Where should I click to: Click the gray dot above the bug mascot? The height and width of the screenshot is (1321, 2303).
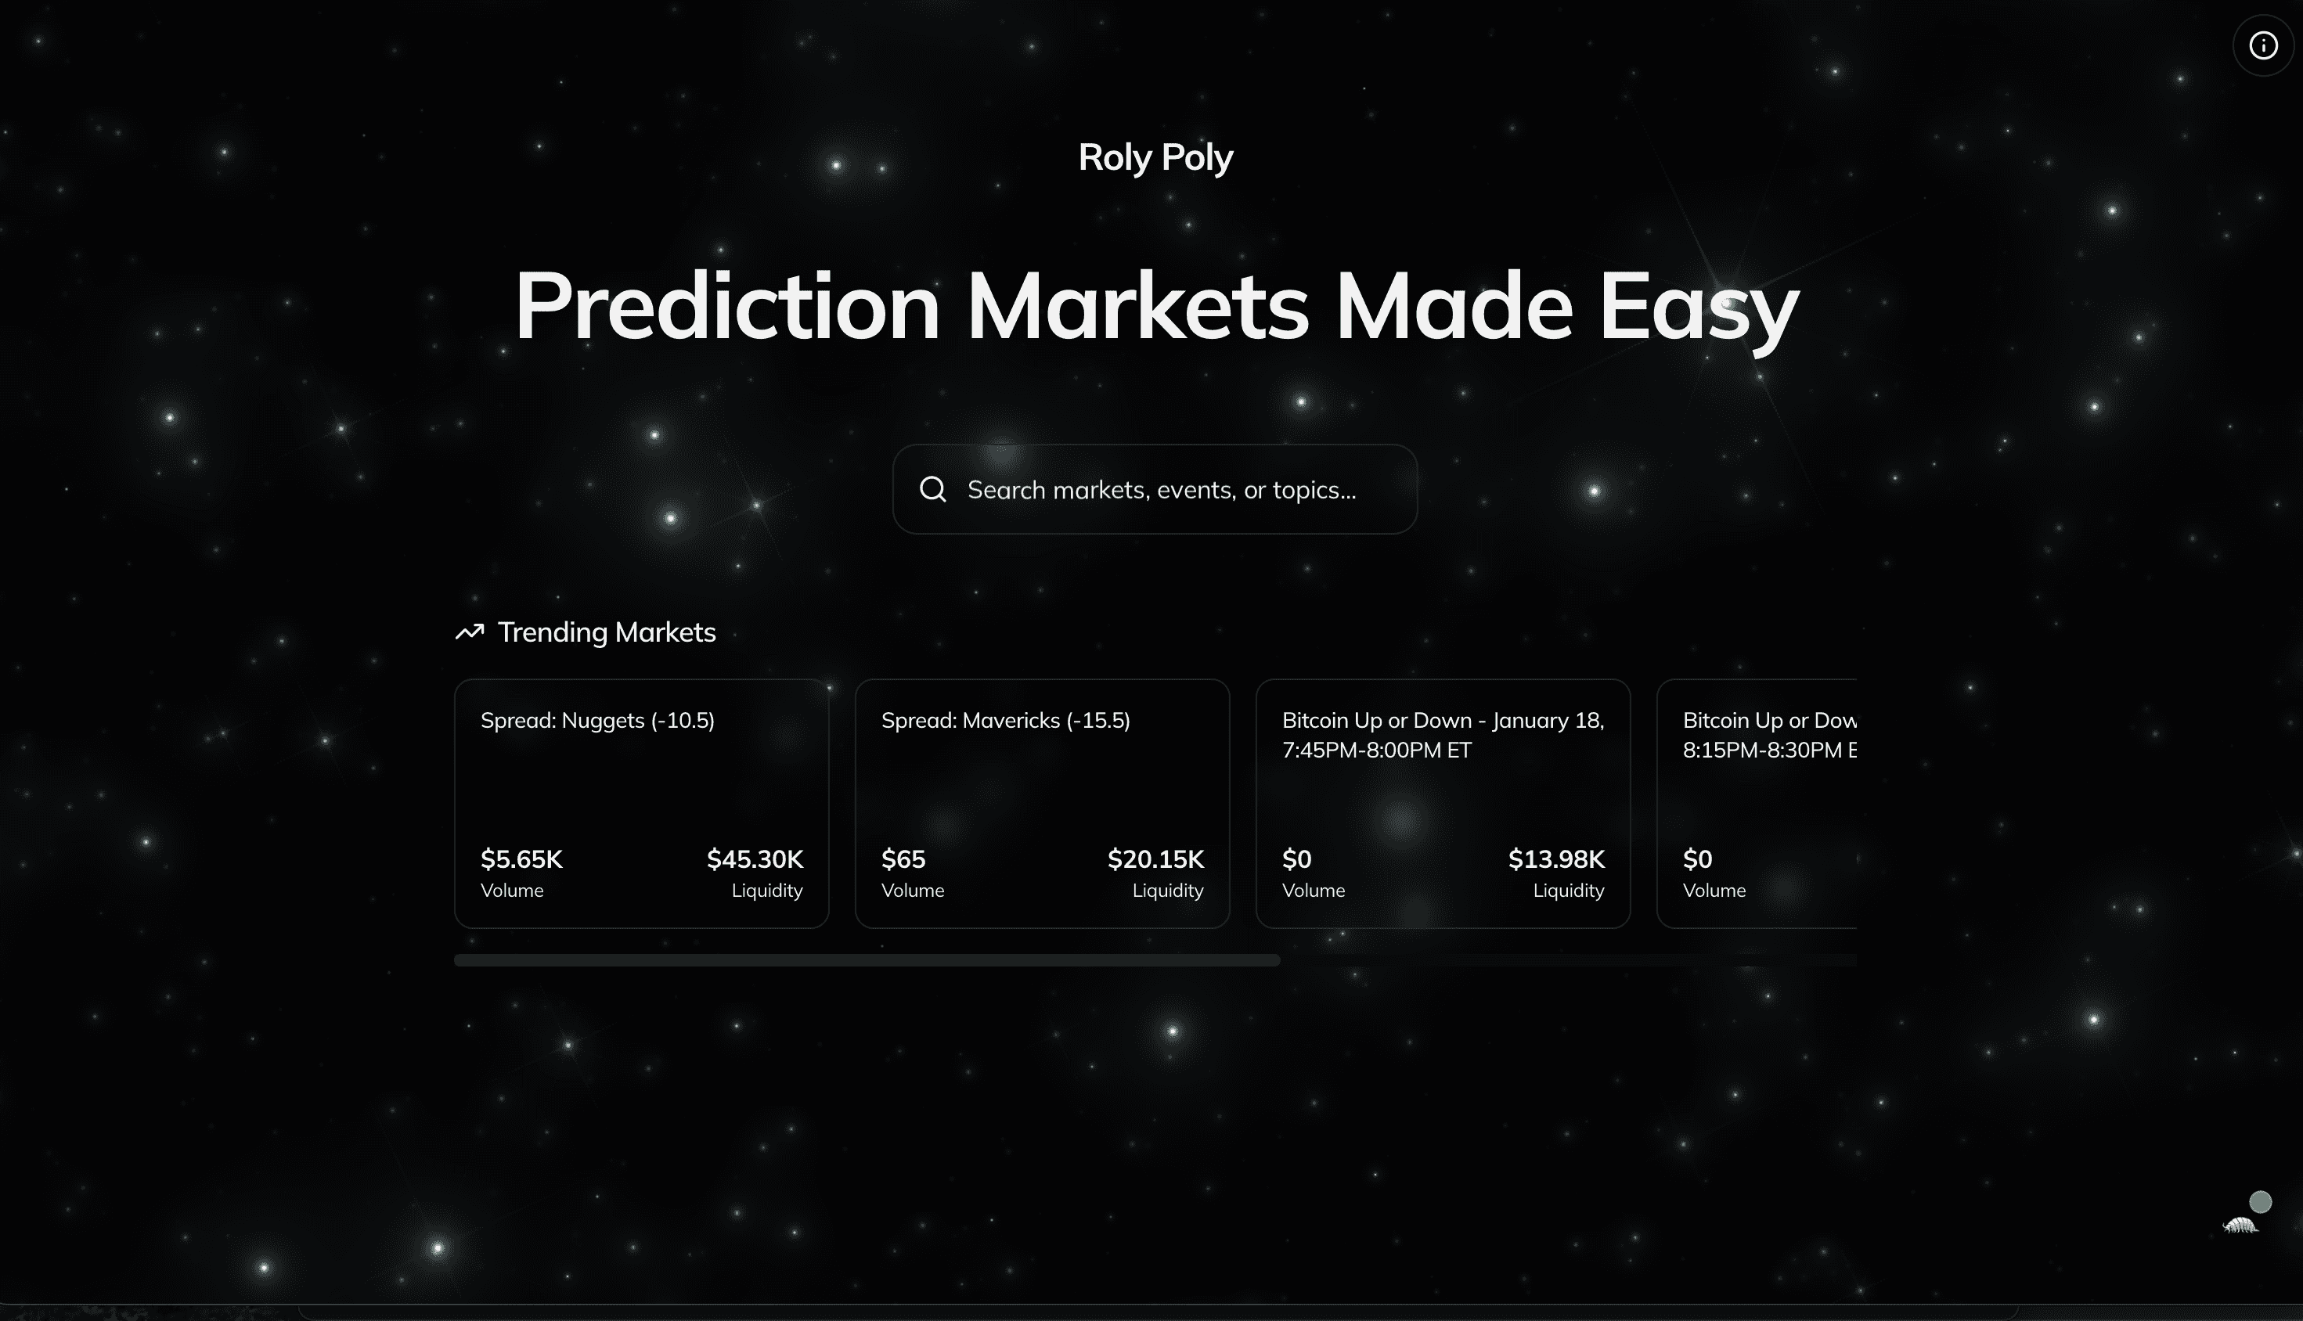tap(2261, 1202)
